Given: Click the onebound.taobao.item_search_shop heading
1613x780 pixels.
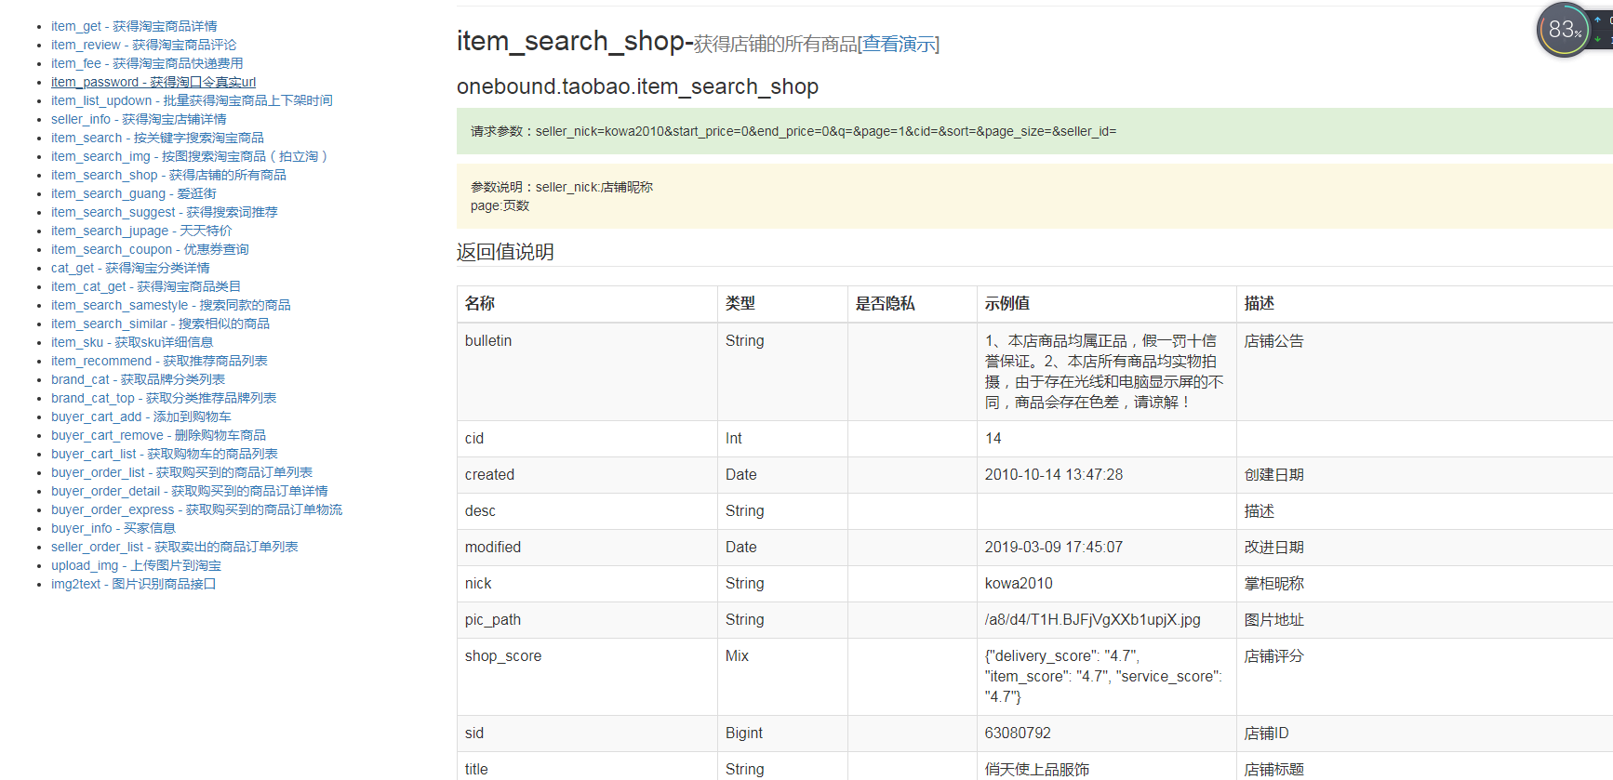Looking at the screenshot, I should point(637,86).
